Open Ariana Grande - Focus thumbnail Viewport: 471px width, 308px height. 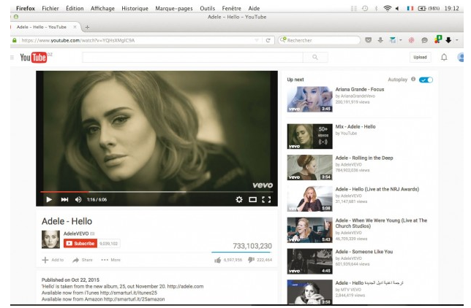pyautogui.click(x=309, y=99)
